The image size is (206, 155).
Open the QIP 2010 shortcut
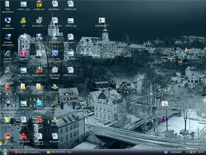[55, 120]
